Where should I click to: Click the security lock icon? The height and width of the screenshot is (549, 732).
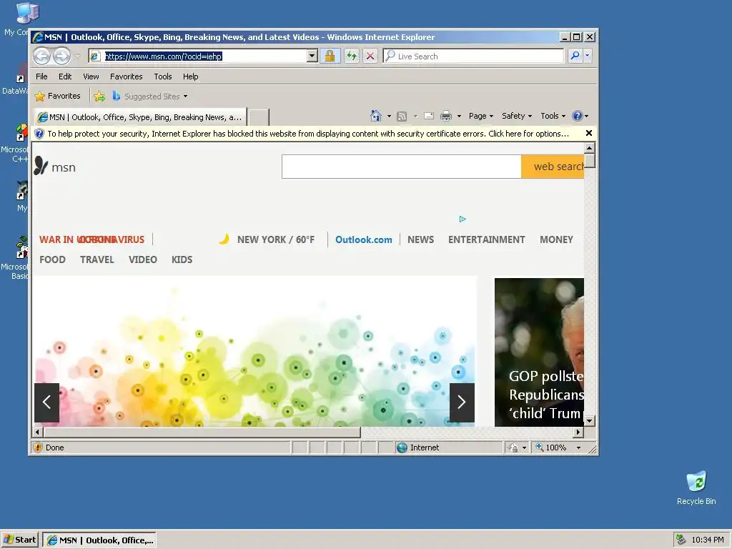(x=330, y=56)
